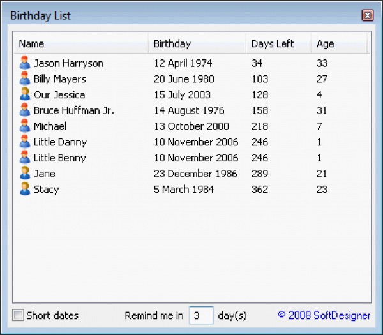Click the person icon next to Michael
This screenshot has height=335, width=383.
pyautogui.click(x=25, y=126)
